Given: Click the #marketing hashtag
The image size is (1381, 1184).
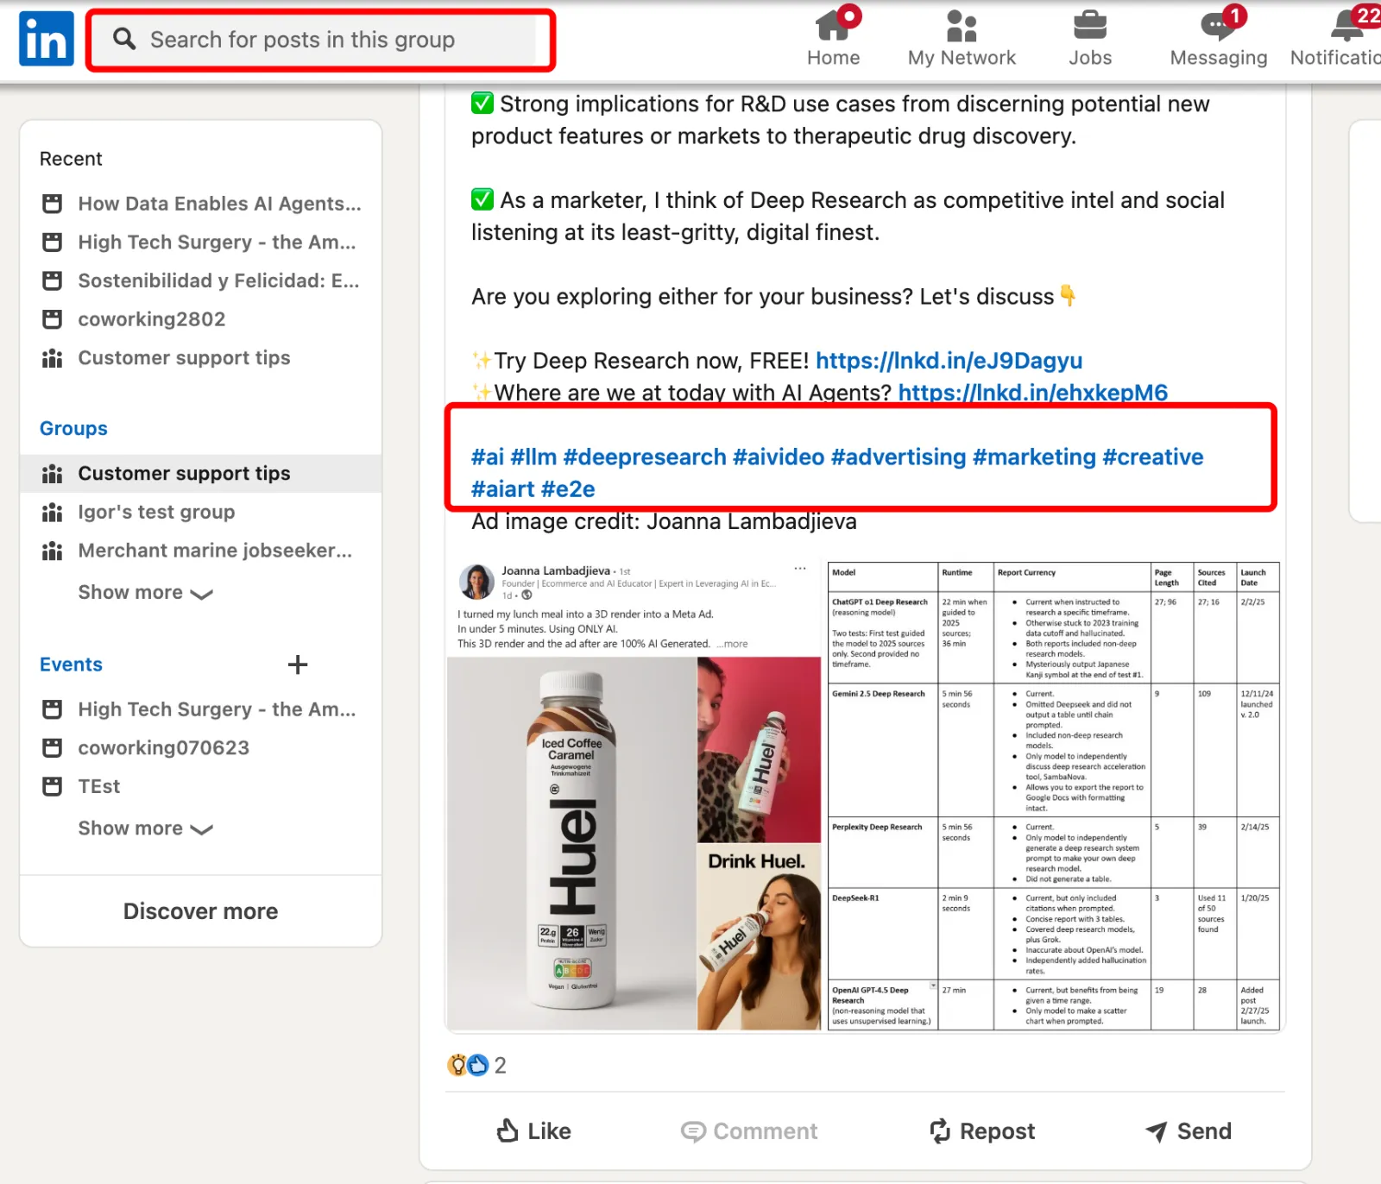Looking at the screenshot, I should coord(1034,457).
